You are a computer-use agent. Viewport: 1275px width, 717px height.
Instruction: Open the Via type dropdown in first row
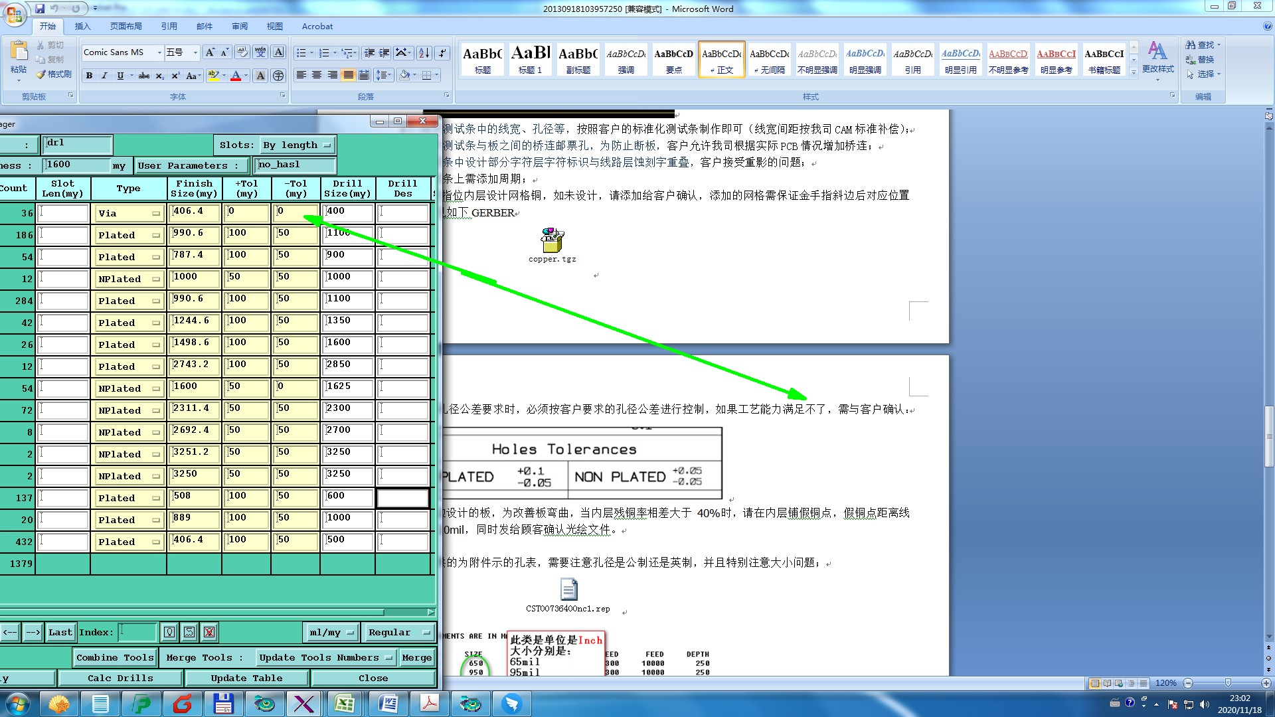[x=129, y=213]
